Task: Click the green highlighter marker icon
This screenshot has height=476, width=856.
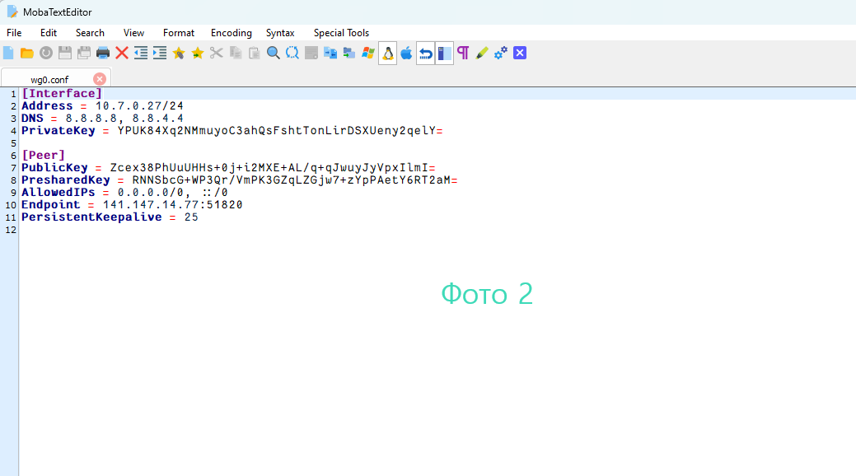Action: point(482,53)
